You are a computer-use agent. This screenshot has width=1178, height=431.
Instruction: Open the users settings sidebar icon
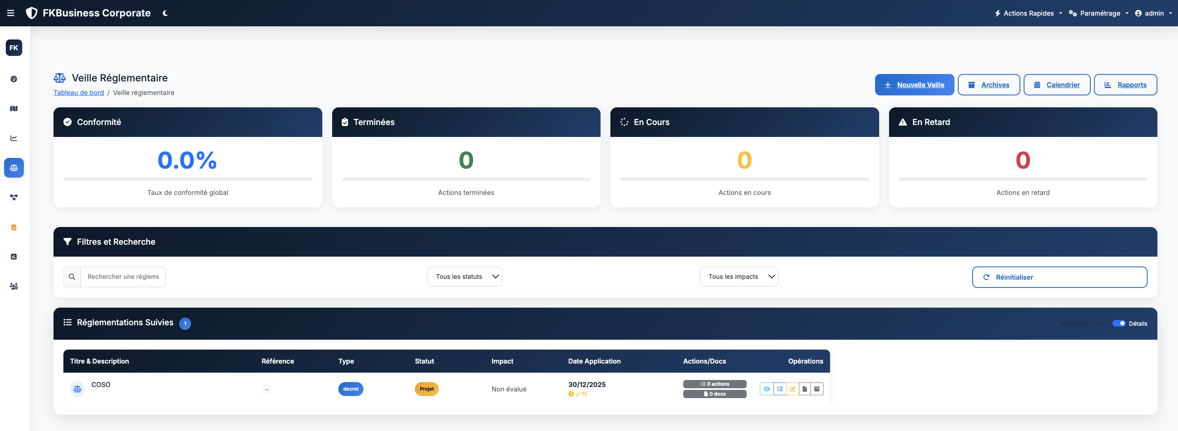pos(14,286)
